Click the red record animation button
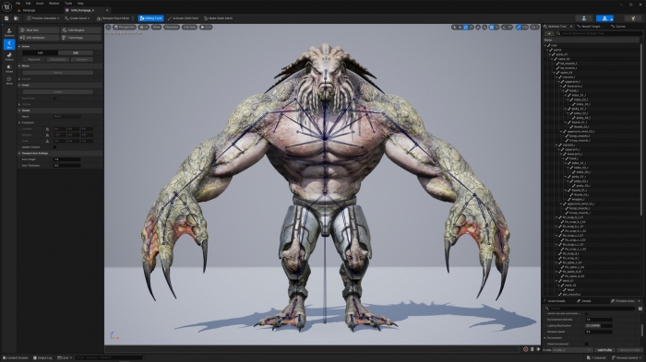 click(526, 349)
